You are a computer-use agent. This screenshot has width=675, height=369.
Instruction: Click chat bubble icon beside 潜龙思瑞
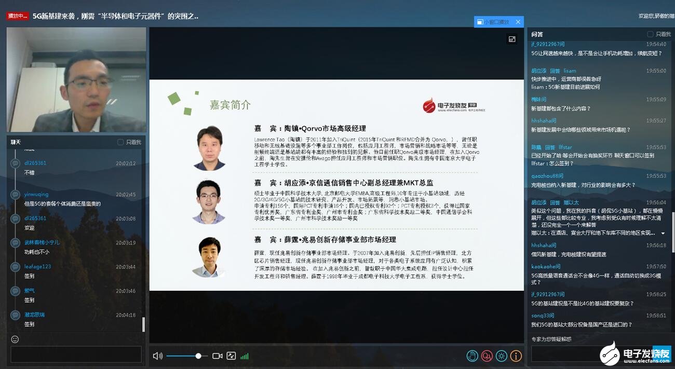pyautogui.click(x=16, y=315)
